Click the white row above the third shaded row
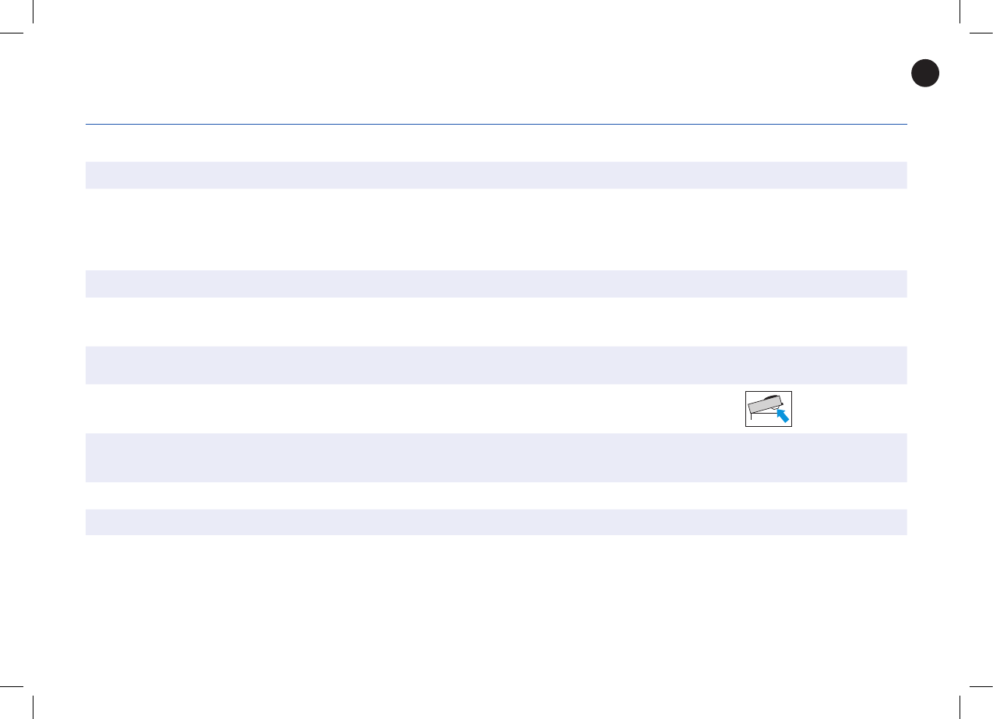This screenshot has width=993, height=719. point(495,321)
